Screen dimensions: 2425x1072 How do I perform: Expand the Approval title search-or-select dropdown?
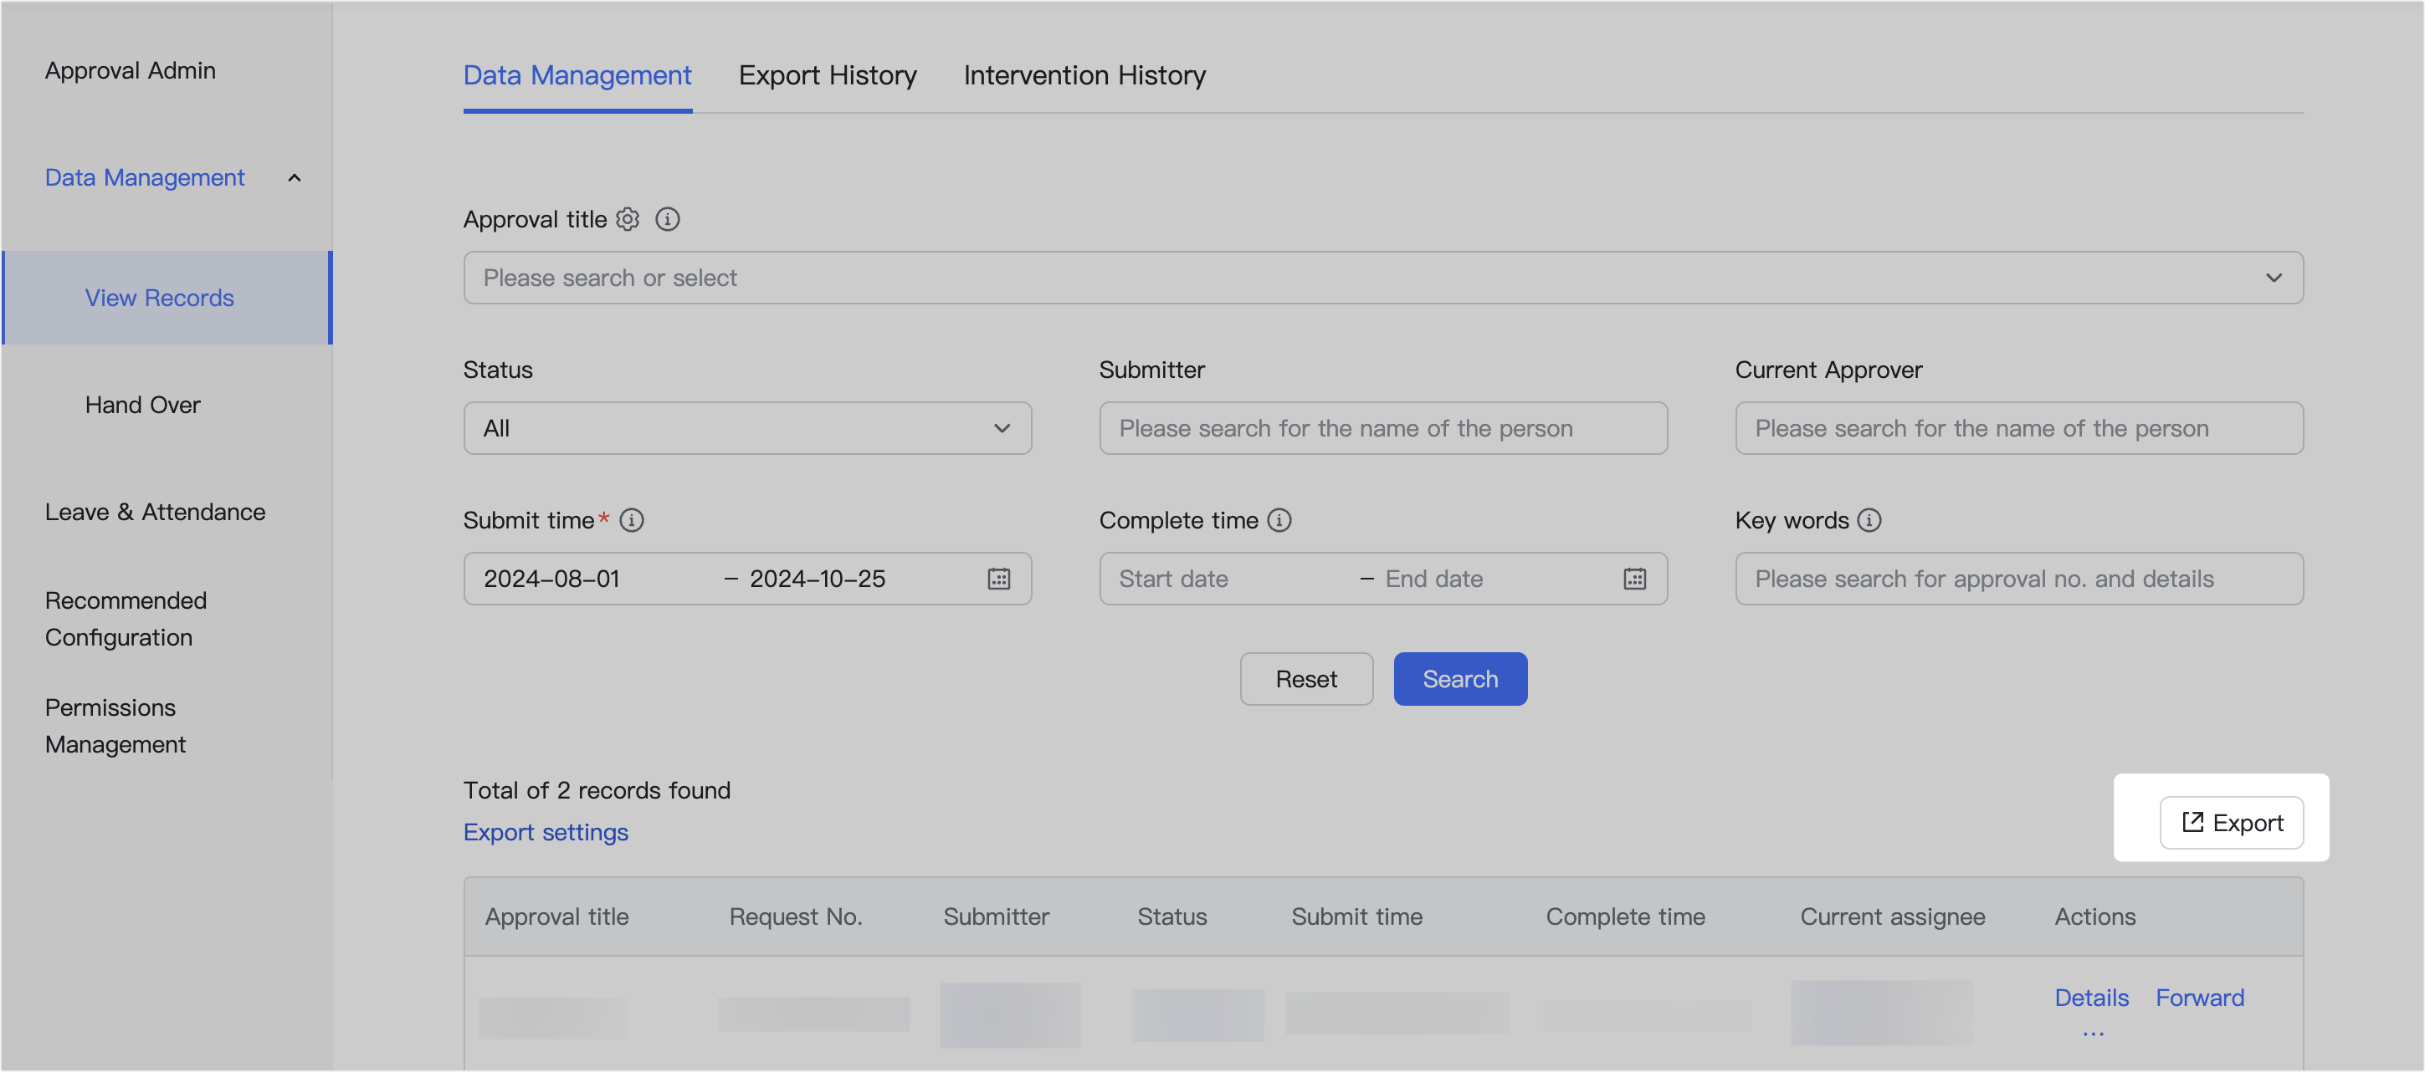tap(2275, 278)
